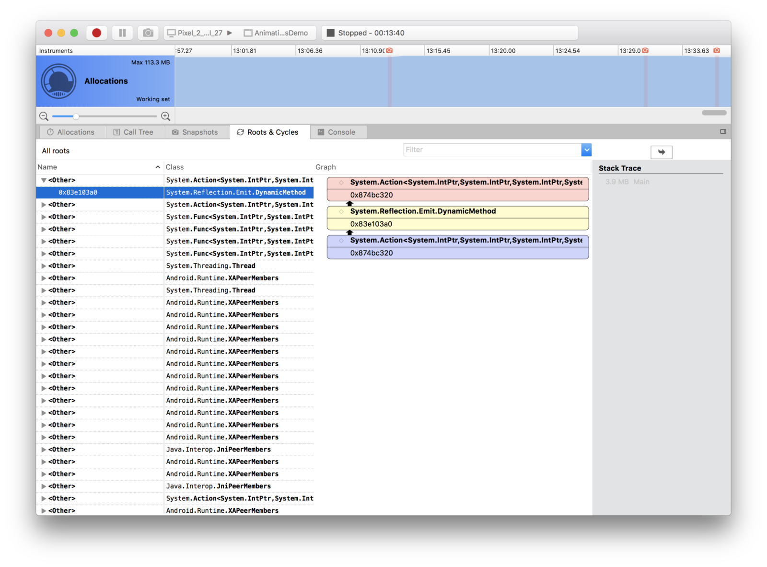The image size is (767, 567).
Task: Select the pink System.Action graph node
Action: point(458,189)
